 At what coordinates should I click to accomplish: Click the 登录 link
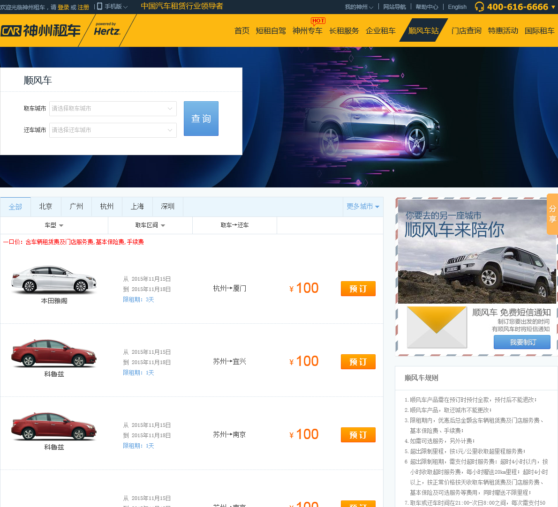pos(63,7)
